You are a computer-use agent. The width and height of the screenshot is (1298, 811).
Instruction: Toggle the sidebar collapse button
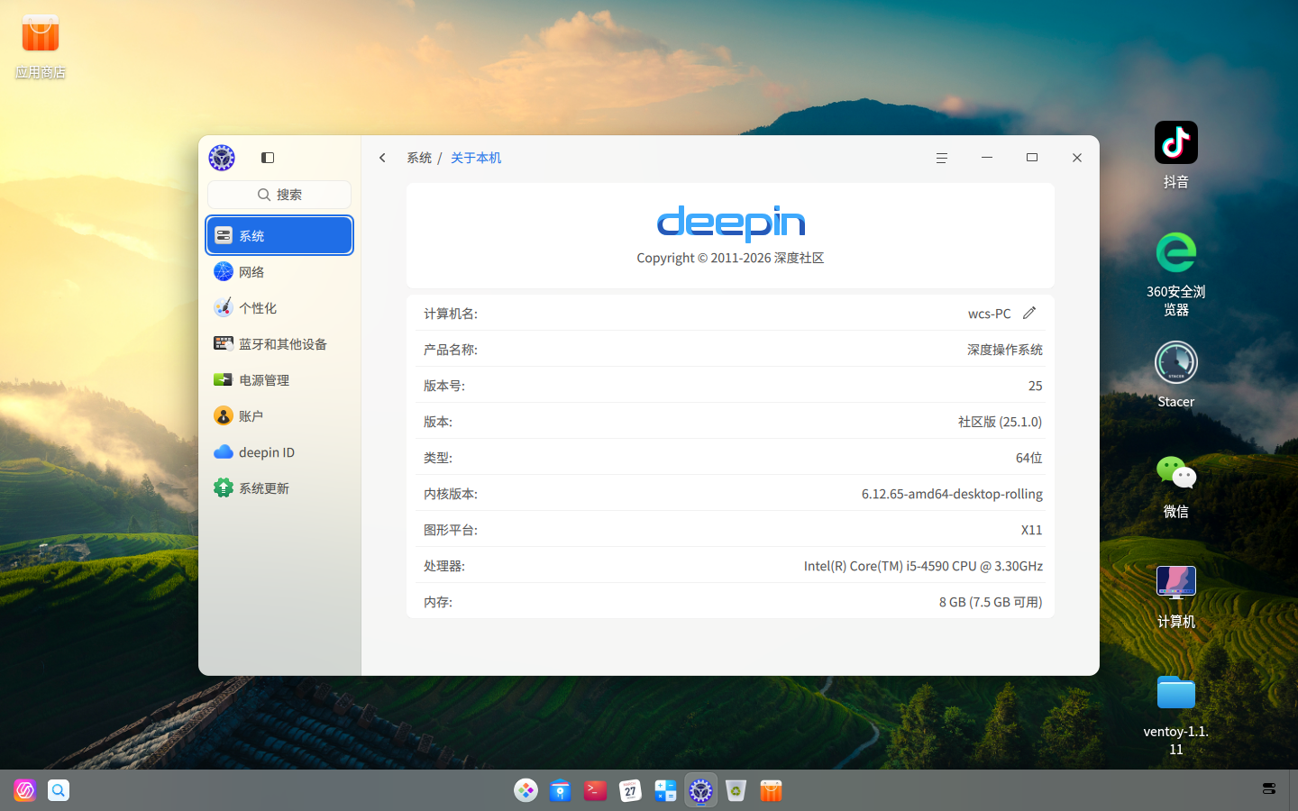click(267, 157)
